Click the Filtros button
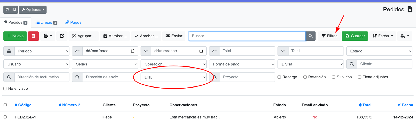Image resolution: width=416 pixels, height=127 pixels. pyautogui.click(x=329, y=36)
